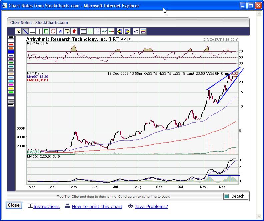Select the dark navy color swatch
The width and height of the screenshot is (264, 221).
(11, 55)
